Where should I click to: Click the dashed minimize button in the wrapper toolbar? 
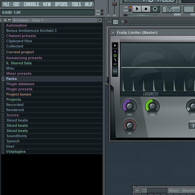115,22
